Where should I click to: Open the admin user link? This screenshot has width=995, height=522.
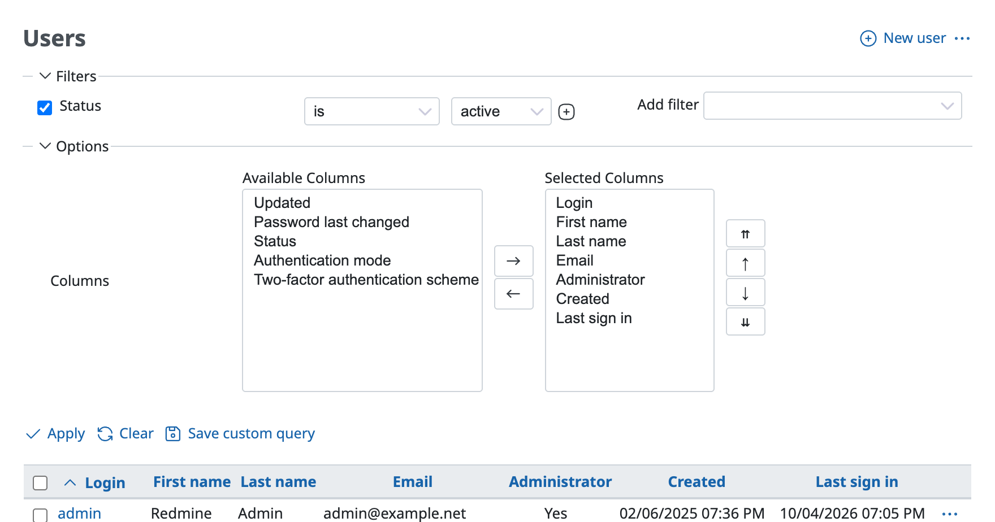(80, 514)
